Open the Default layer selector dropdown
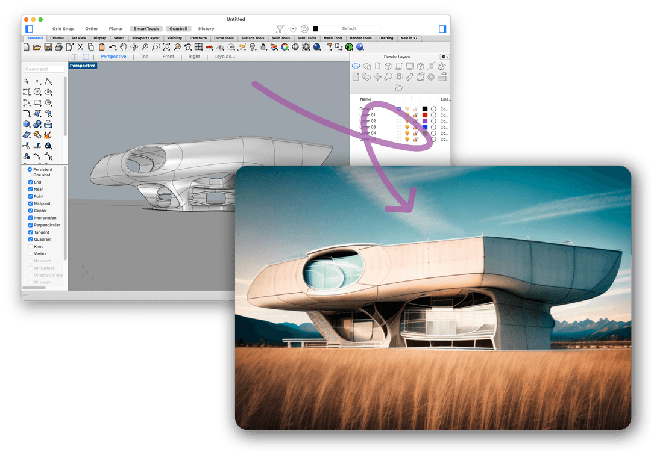651x452 pixels. pyautogui.click(x=349, y=29)
